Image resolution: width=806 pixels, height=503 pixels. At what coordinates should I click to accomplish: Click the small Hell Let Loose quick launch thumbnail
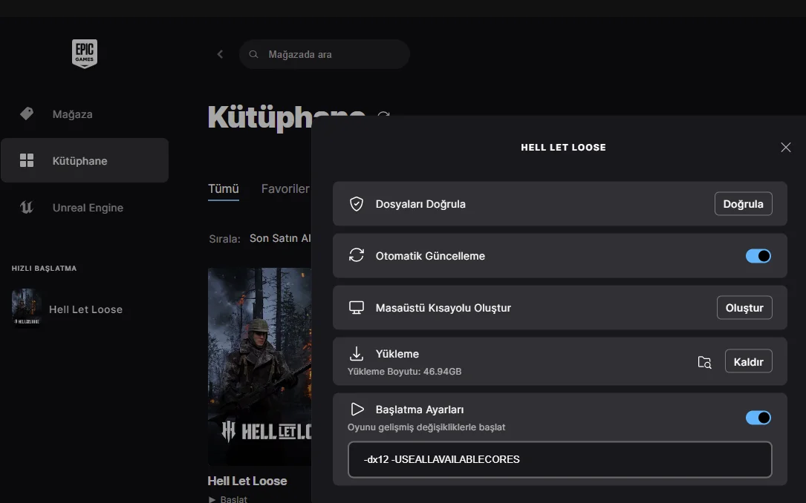point(26,308)
